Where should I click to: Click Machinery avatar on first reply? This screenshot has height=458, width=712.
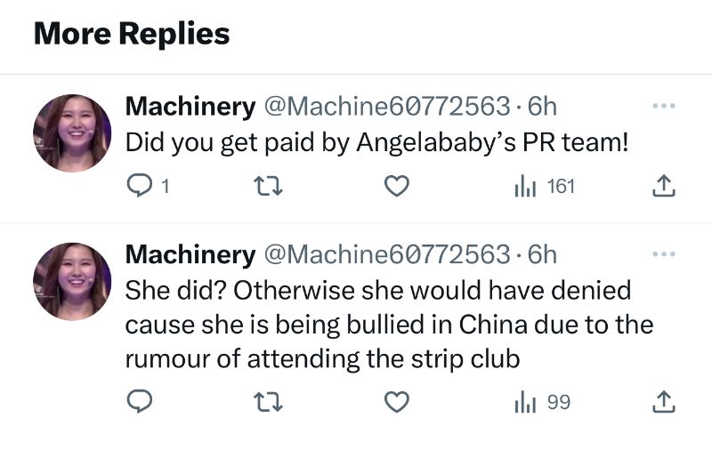[72, 133]
